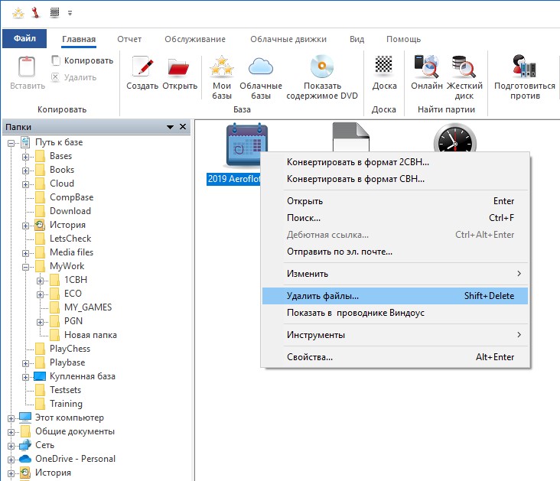Toggle the Копировать checkbox in ribbon

pos(56,60)
